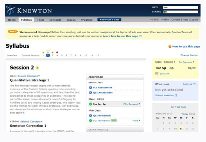The image size is (206, 142).
Task: Click the Set Alert link
Action: [x=165, y=74]
